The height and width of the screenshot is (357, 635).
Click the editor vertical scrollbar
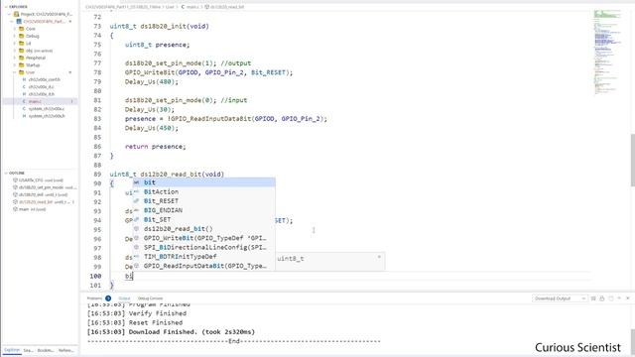pyautogui.click(x=633, y=160)
